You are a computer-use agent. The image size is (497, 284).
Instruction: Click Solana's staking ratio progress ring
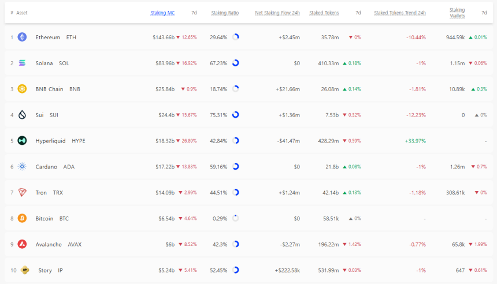coord(235,63)
